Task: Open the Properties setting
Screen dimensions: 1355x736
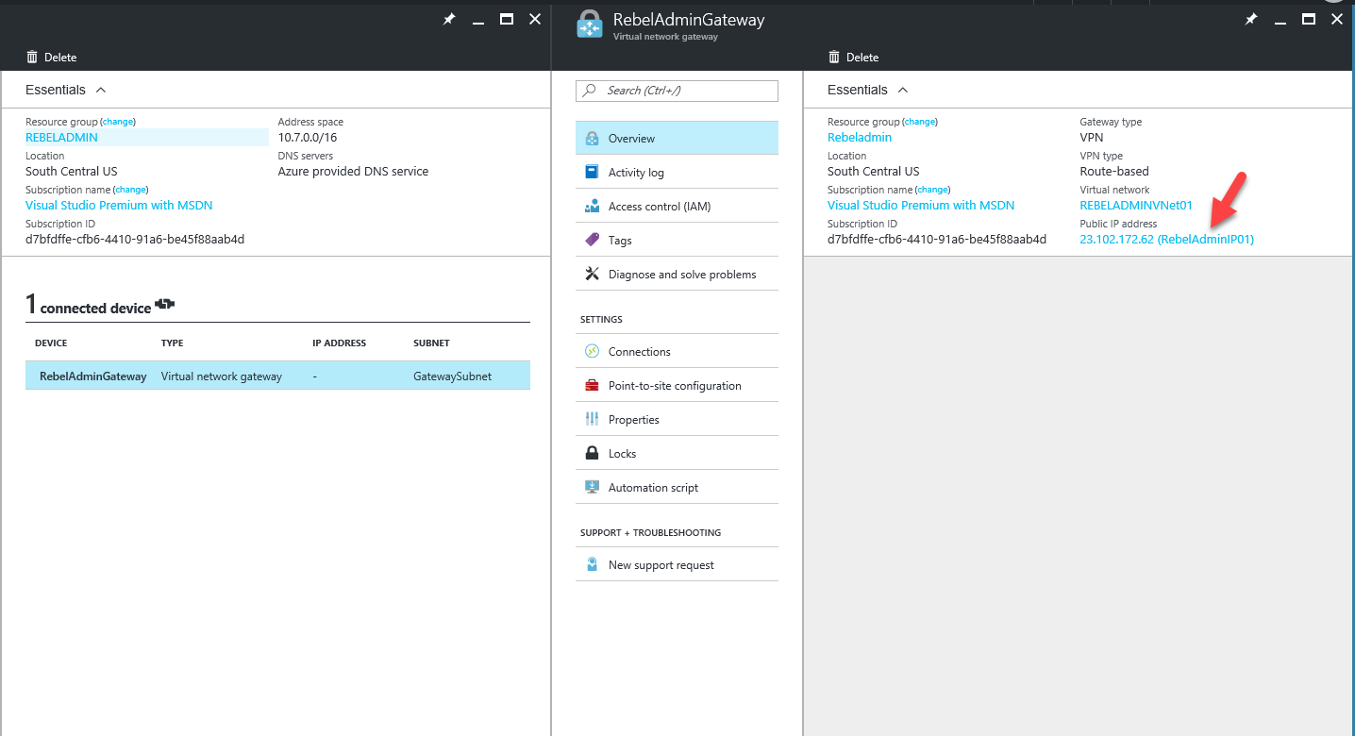Action: point(677,420)
